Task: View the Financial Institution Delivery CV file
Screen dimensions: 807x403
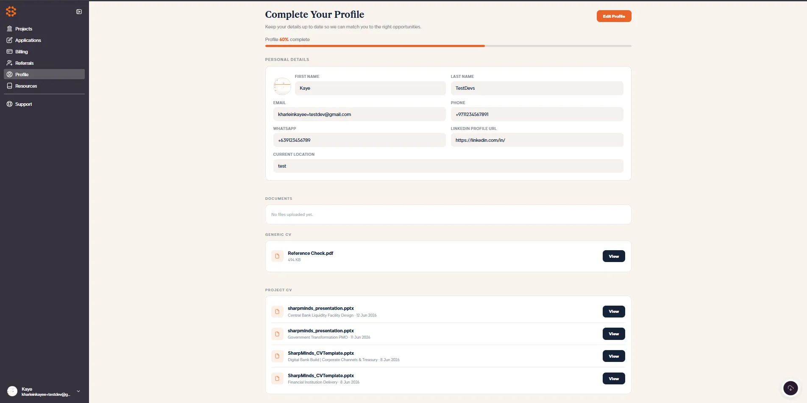Action: click(614, 378)
